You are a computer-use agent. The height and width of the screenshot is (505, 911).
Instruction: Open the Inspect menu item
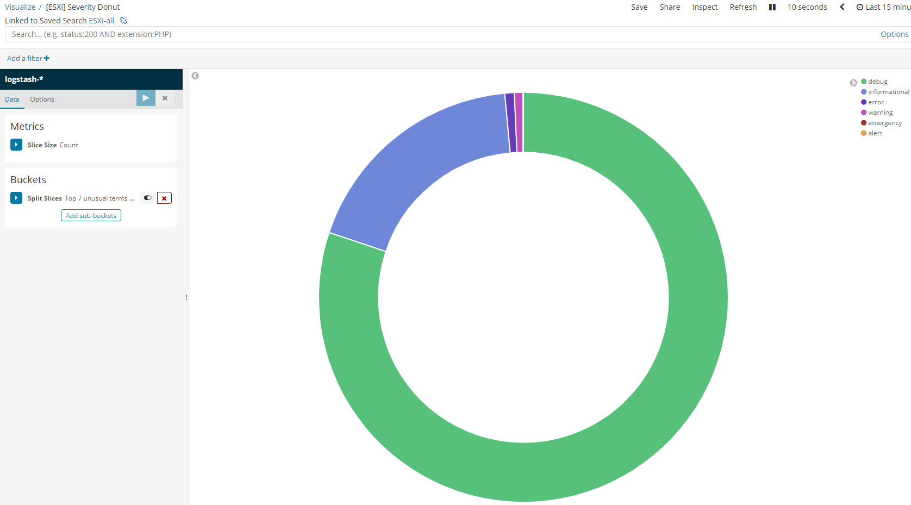click(704, 7)
